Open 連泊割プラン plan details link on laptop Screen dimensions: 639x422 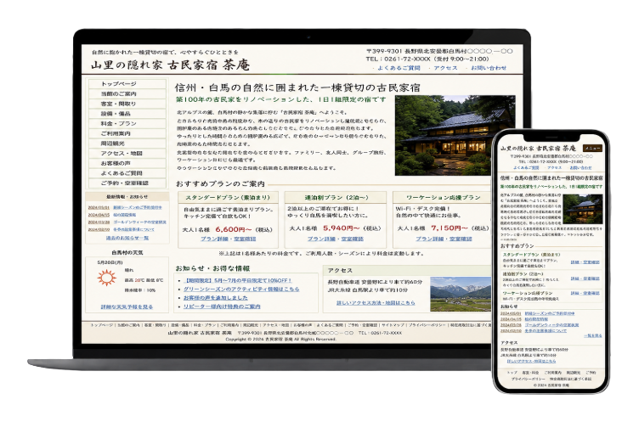[336, 239]
